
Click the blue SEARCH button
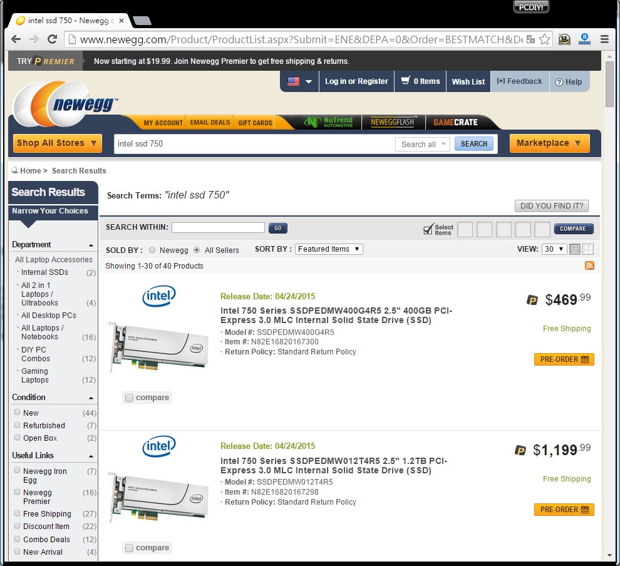[x=473, y=144]
